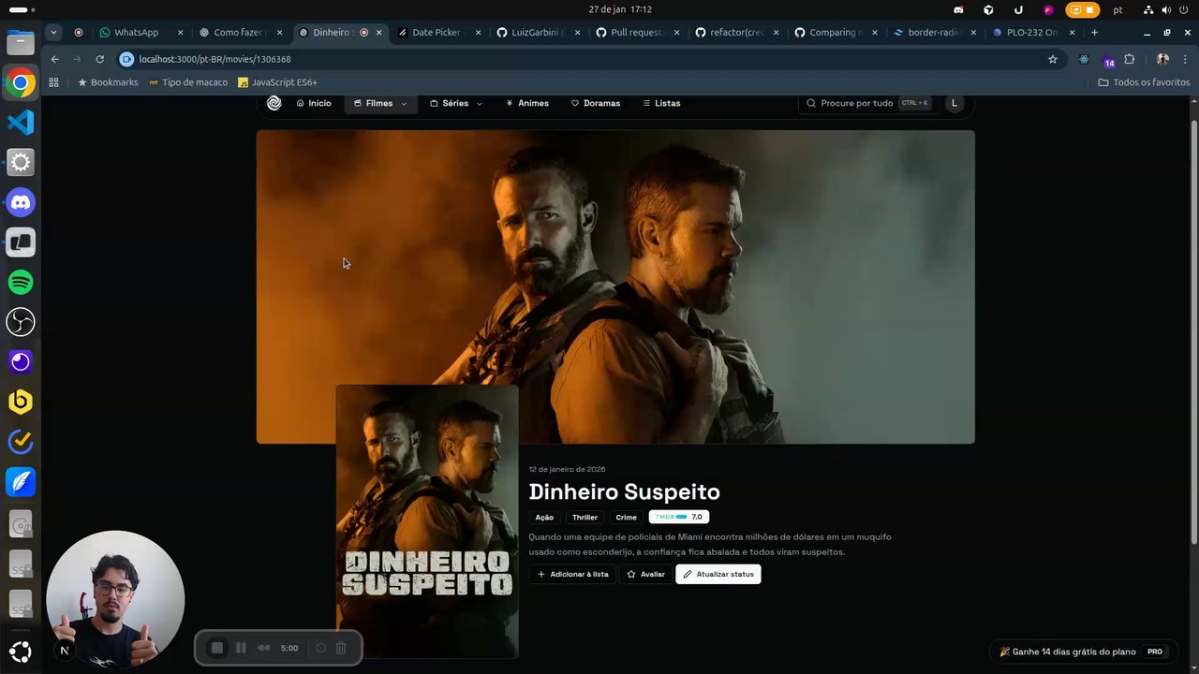Open Spotify from the dock
This screenshot has height=674, width=1199.
(21, 282)
